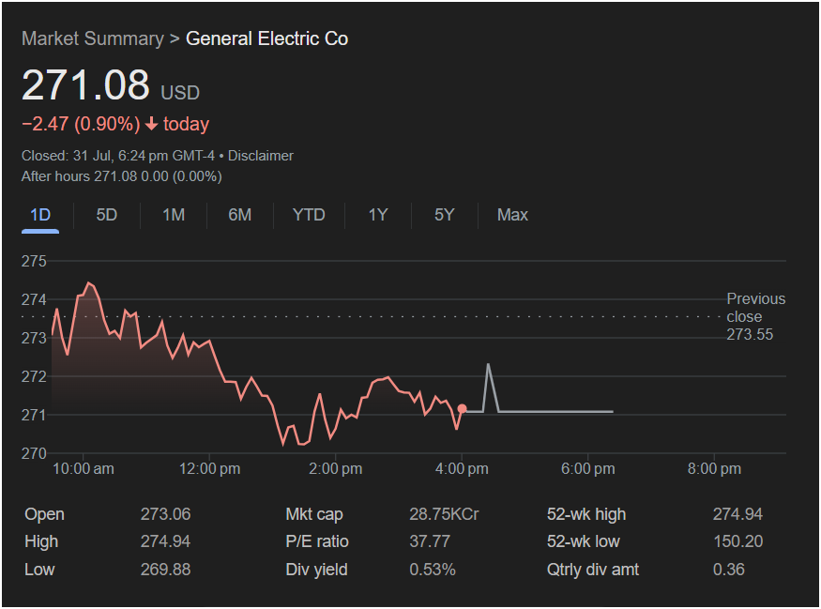
Task: Switch to the YTD tab
Action: point(309,215)
